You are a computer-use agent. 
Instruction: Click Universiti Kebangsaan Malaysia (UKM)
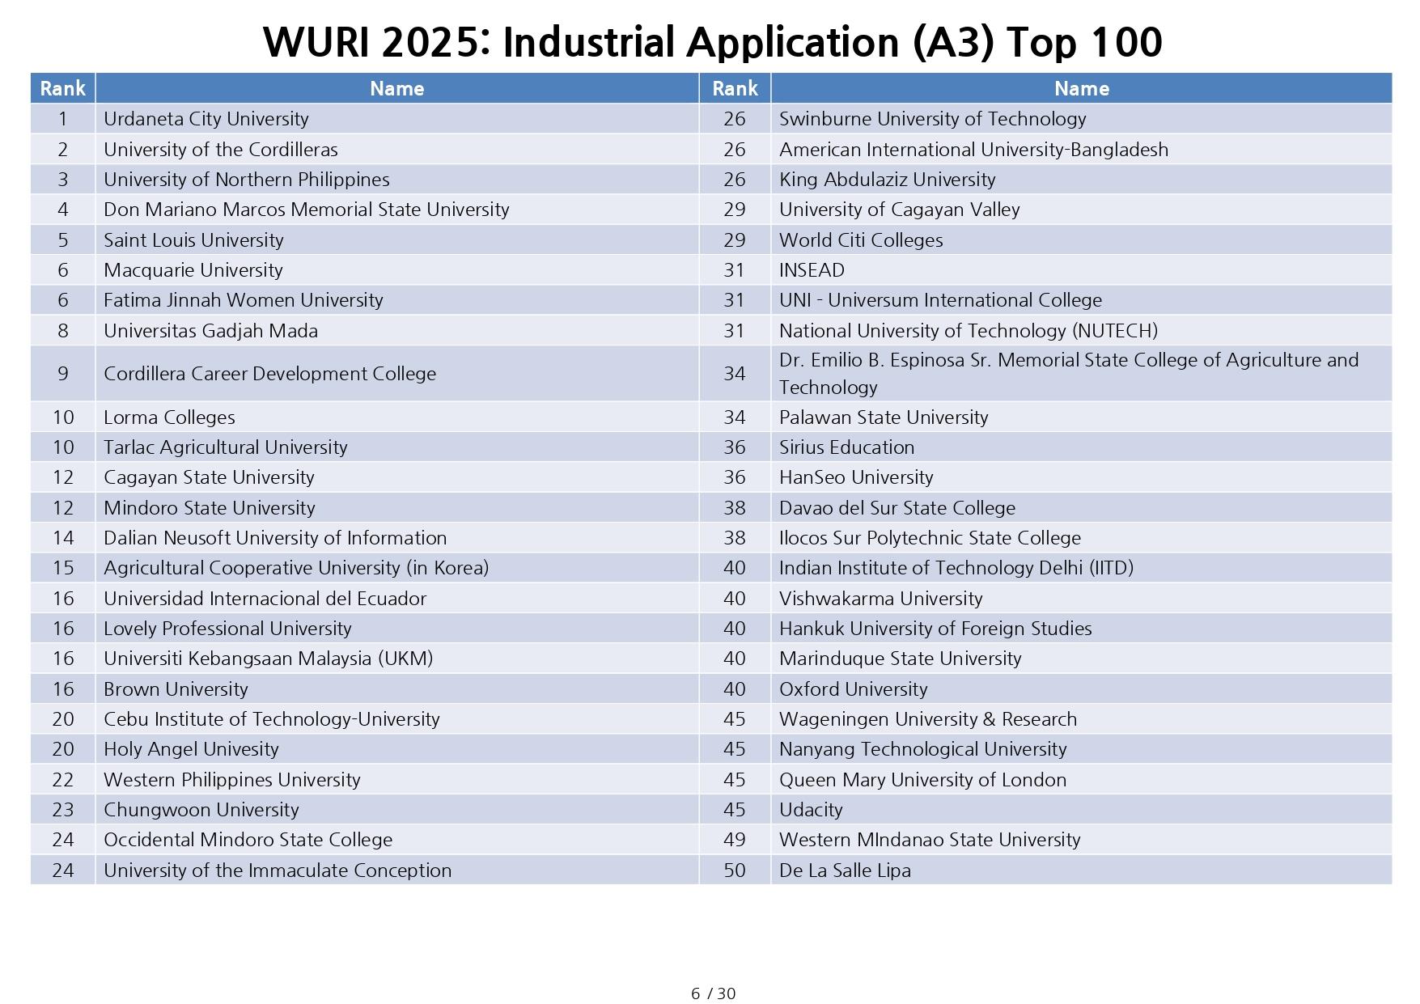(x=269, y=659)
